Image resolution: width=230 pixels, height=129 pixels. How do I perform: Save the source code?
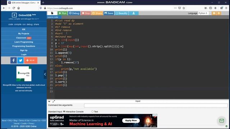point(109,13)
